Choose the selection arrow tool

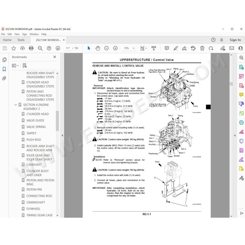[89, 48]
